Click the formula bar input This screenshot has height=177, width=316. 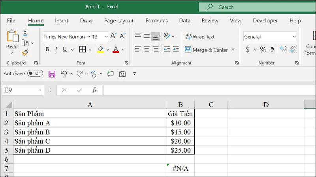[209, 90]
